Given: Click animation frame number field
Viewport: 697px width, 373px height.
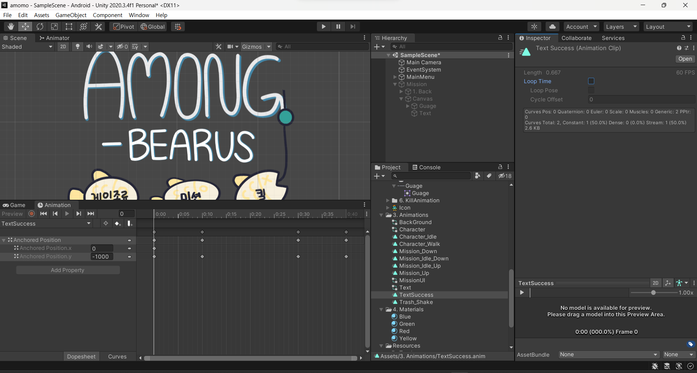Looking at the screenshot, I should click(x=126, y=214).
